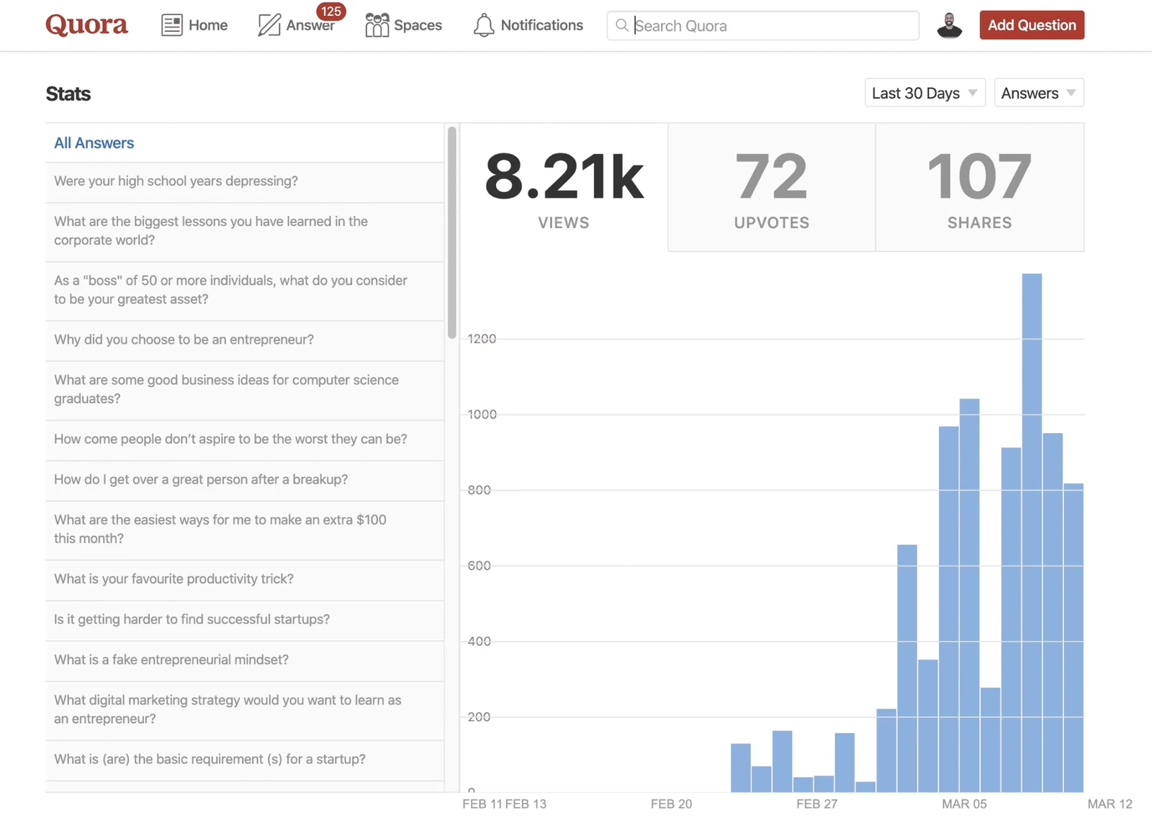This screenshot has width=1152, height=818.
Task: Open the Last 30 Days dropdown
Action: (x=924, y=93)
